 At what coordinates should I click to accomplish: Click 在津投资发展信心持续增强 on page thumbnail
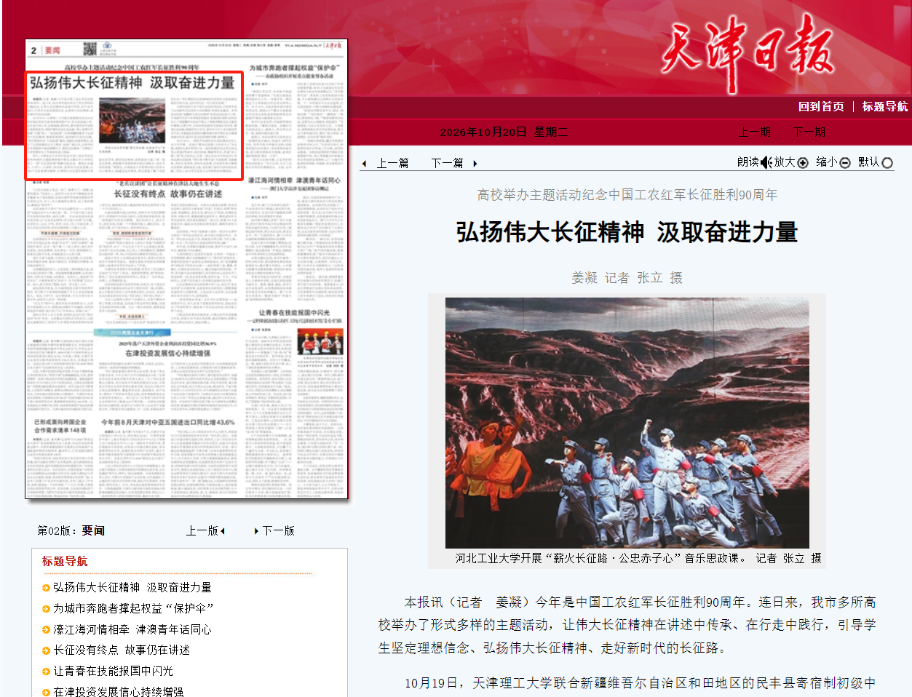(168, 354)
